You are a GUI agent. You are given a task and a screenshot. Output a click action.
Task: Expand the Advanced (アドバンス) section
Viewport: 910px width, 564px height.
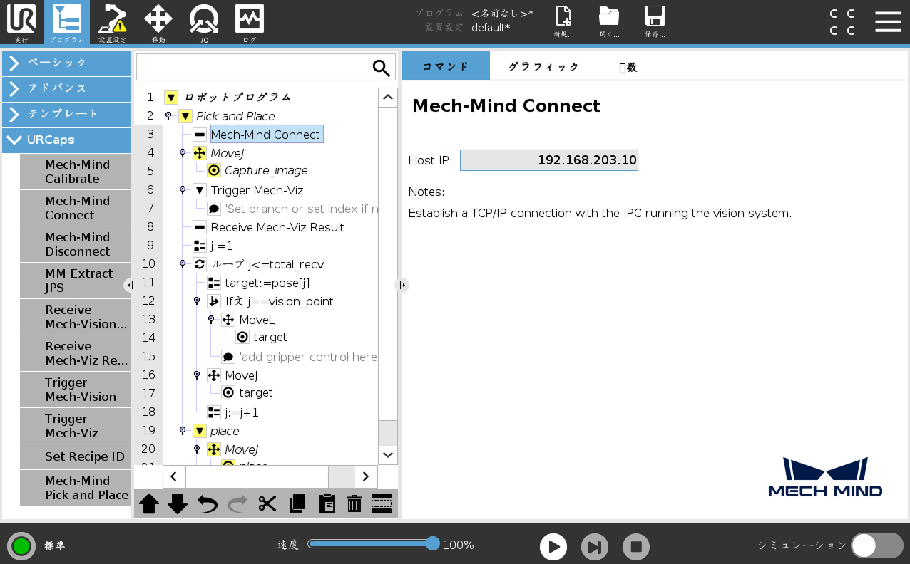pos(66,89)
